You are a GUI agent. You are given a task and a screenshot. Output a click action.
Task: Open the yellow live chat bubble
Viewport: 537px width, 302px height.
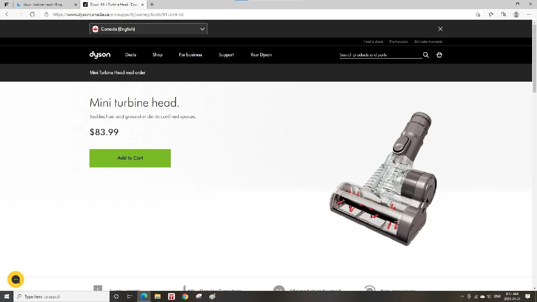pos(16,279)
